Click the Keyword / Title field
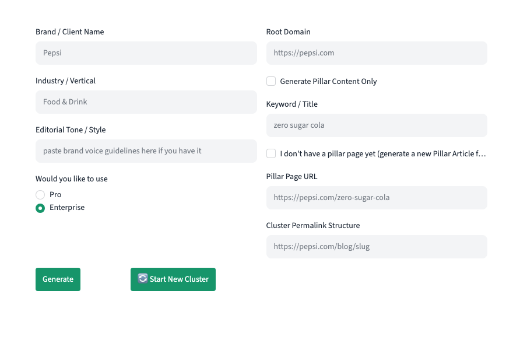Image resolution: width=506 pixels, height=364 pixels. click(x=377, y=125)
